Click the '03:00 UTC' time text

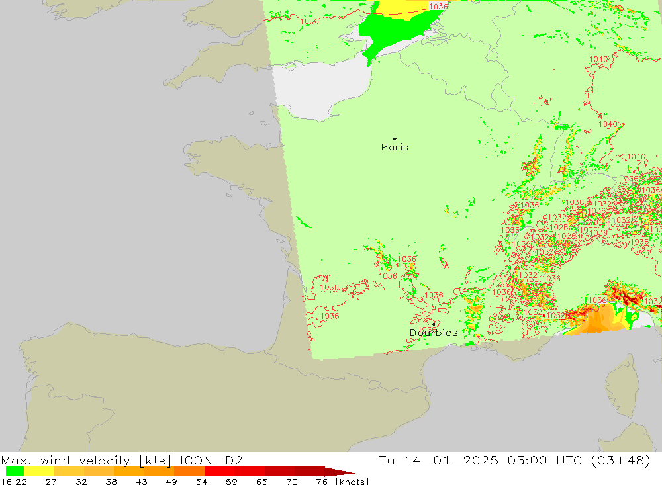pyautogui.click(x=546, y=460)
